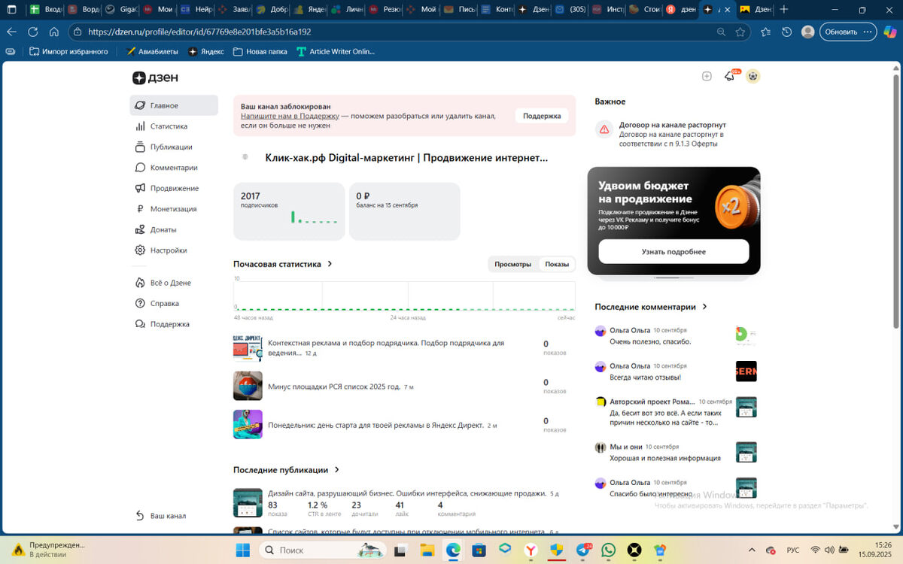The width and height of the screenshot is (903, 564).
Task: Open Монетизация sidebar item
Action: pyautogui.click(x=174, y=209)
